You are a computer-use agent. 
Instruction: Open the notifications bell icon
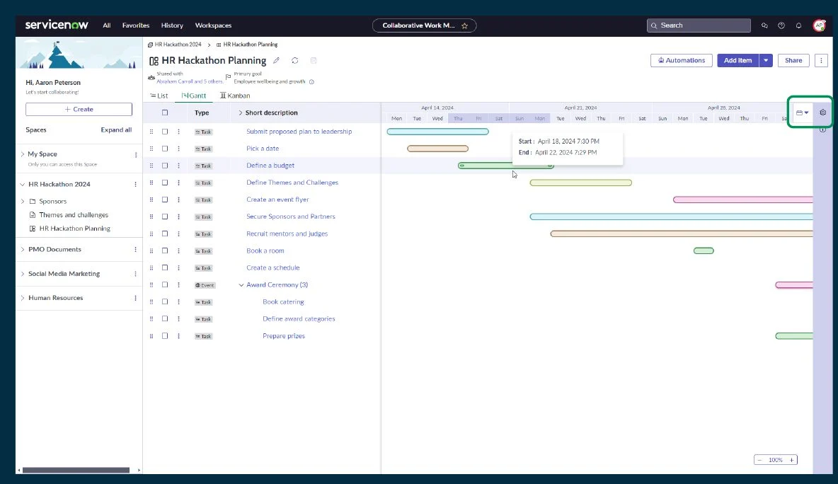(x=798, y=25)
